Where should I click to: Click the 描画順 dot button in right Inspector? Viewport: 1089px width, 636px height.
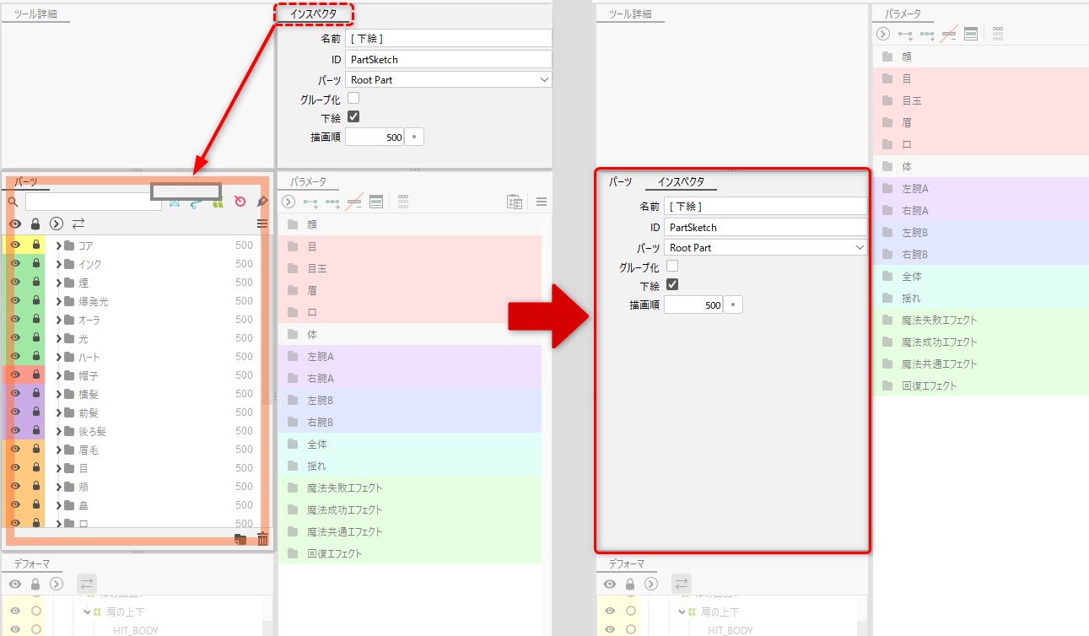pos(733,305)
